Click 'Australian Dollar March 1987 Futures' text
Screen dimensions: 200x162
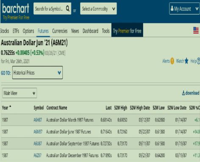70,120
